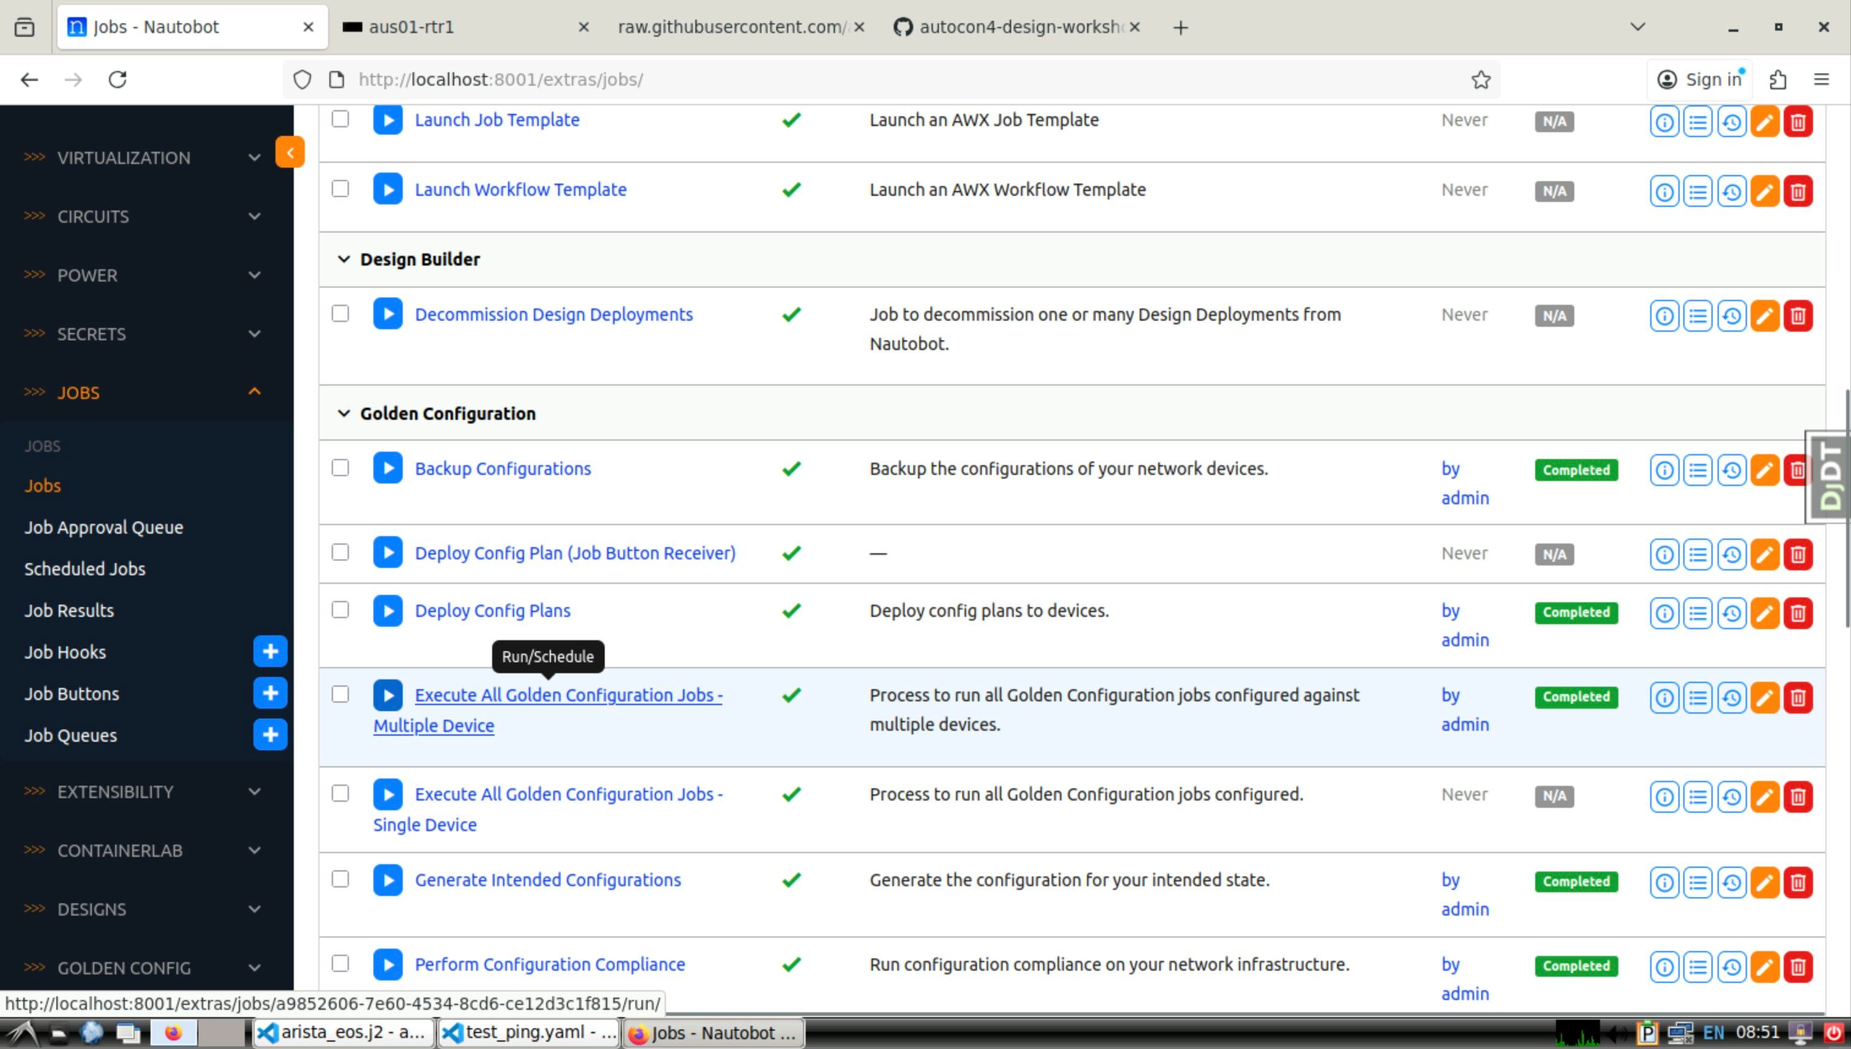Run the Decommission Design Deployments job
The image size is (1851, 1049).
(387, 314)
